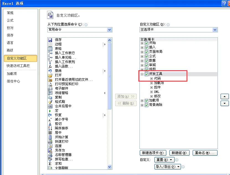Uncheck the 开发工具 checkbox
Screen dimensions: 230x175
146,74
